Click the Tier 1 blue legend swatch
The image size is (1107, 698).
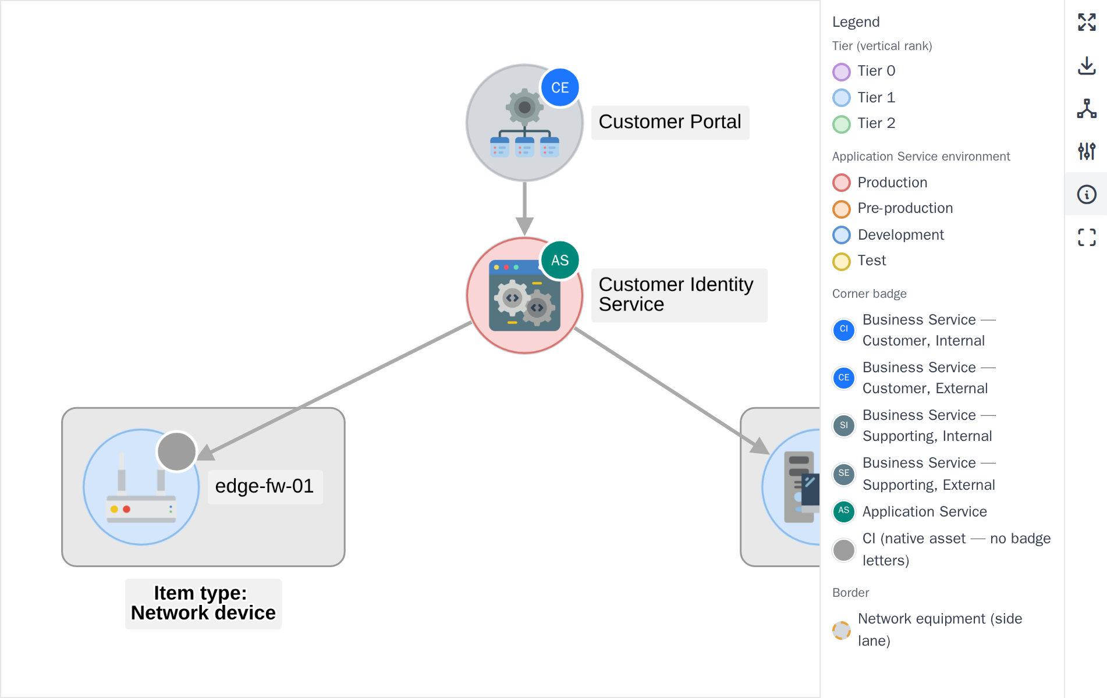[842, 98]
